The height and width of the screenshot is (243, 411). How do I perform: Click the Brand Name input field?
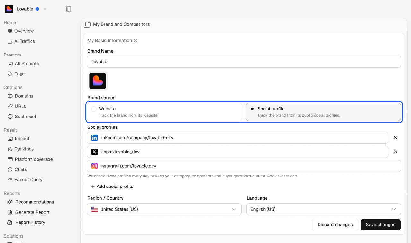244,62
